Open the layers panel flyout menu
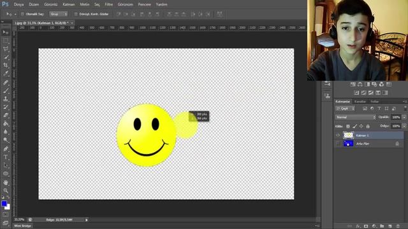408x229 pixels. [405, 102]
